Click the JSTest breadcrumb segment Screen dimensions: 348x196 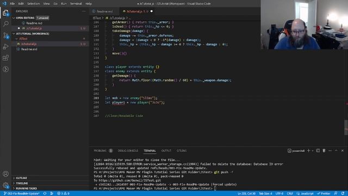(97, 18)
